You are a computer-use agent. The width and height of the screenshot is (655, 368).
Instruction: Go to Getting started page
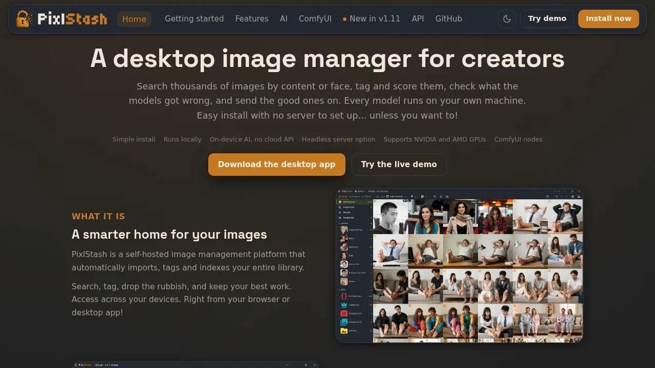point(194,19)
